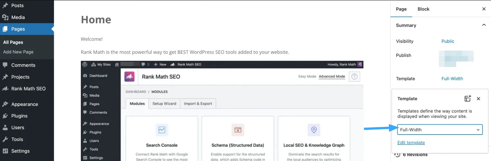
Task: Switch to the Page tab
Action: pos(401,9)
